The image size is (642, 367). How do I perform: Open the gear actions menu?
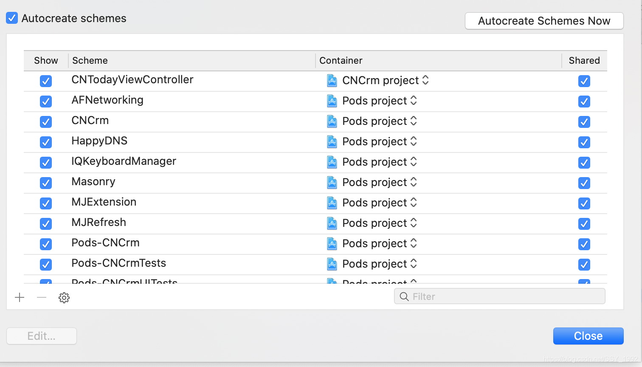[x=64, y=297]
